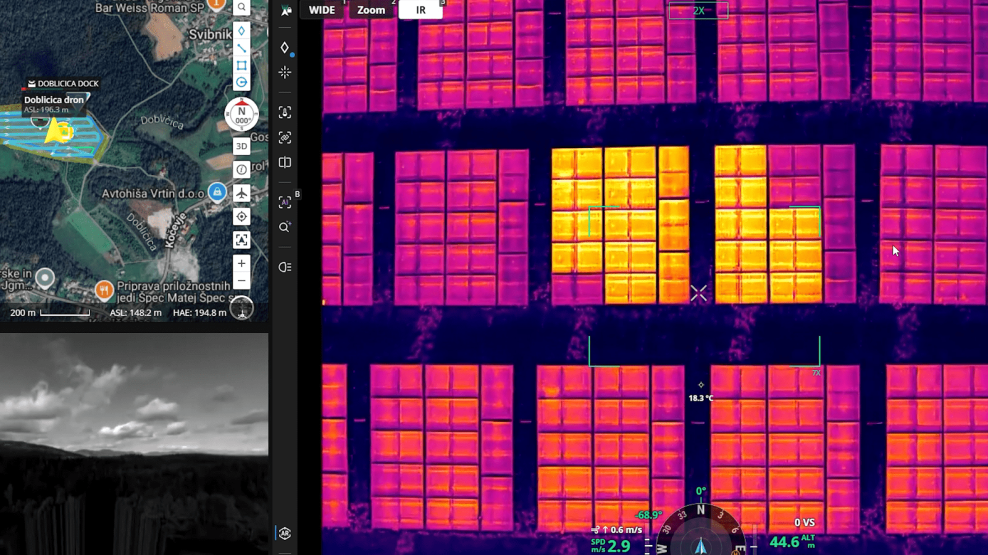This screenshot has height=555, width=988.
Task: Select the line drawing tool on map
Action: 241,48
